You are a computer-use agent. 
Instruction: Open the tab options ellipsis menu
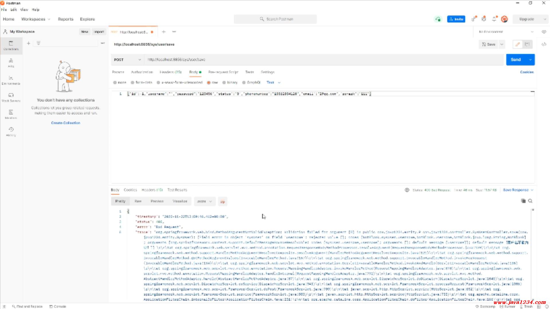point(174,32)
